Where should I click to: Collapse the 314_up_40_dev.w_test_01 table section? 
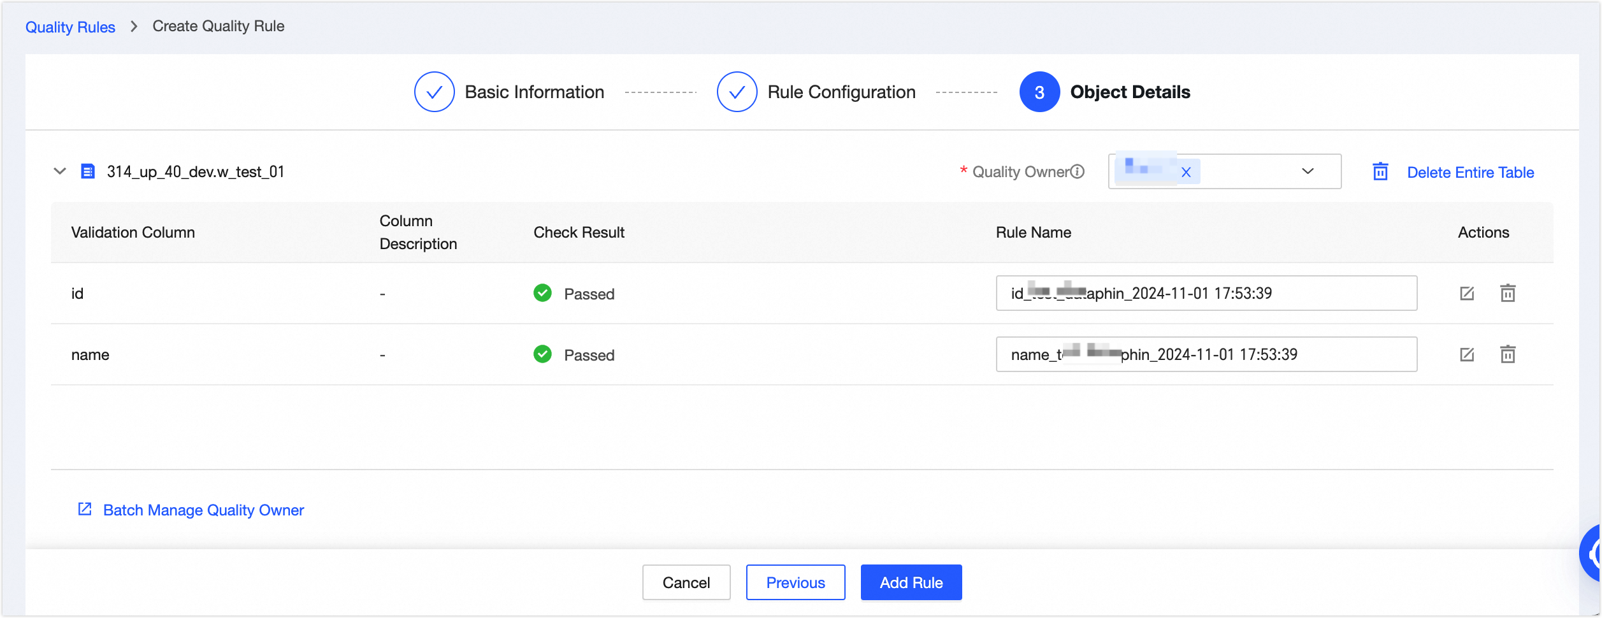(60, 171)
